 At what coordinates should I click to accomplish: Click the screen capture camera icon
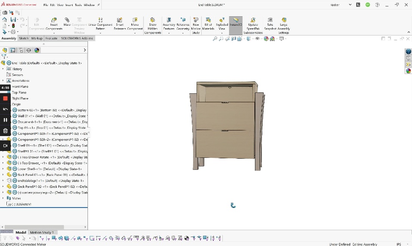pos(5,12)
